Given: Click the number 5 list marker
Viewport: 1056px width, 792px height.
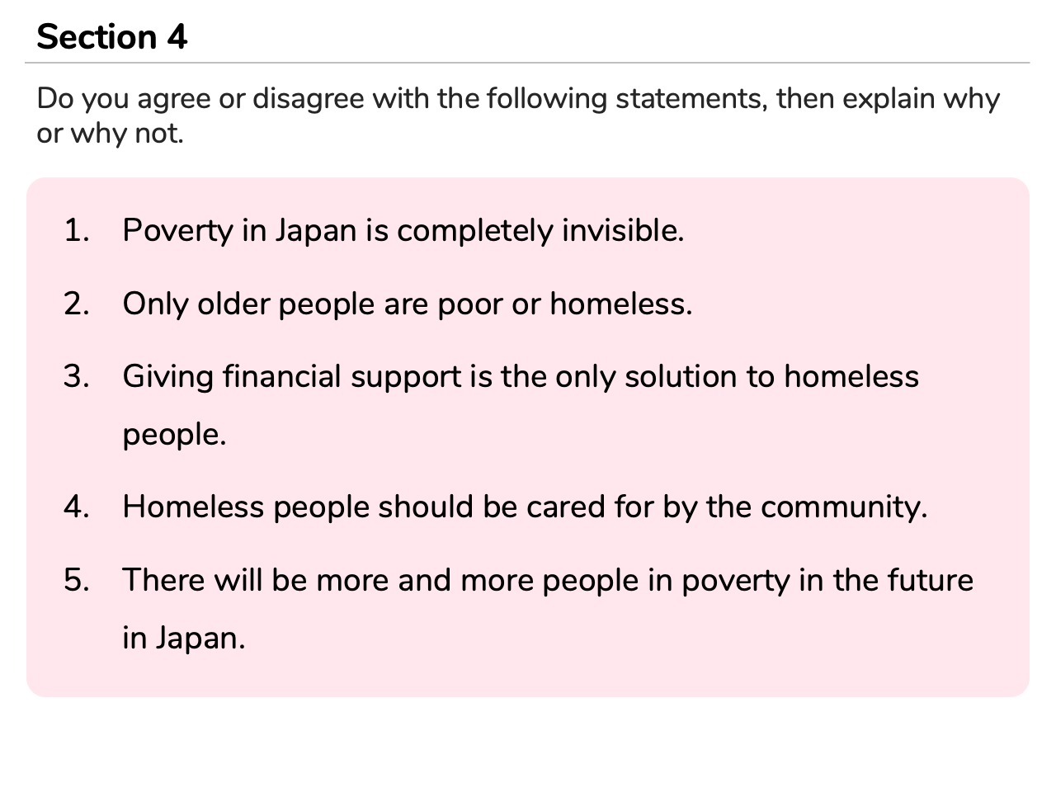Looking at the screenshot, I should pos(77,581).
